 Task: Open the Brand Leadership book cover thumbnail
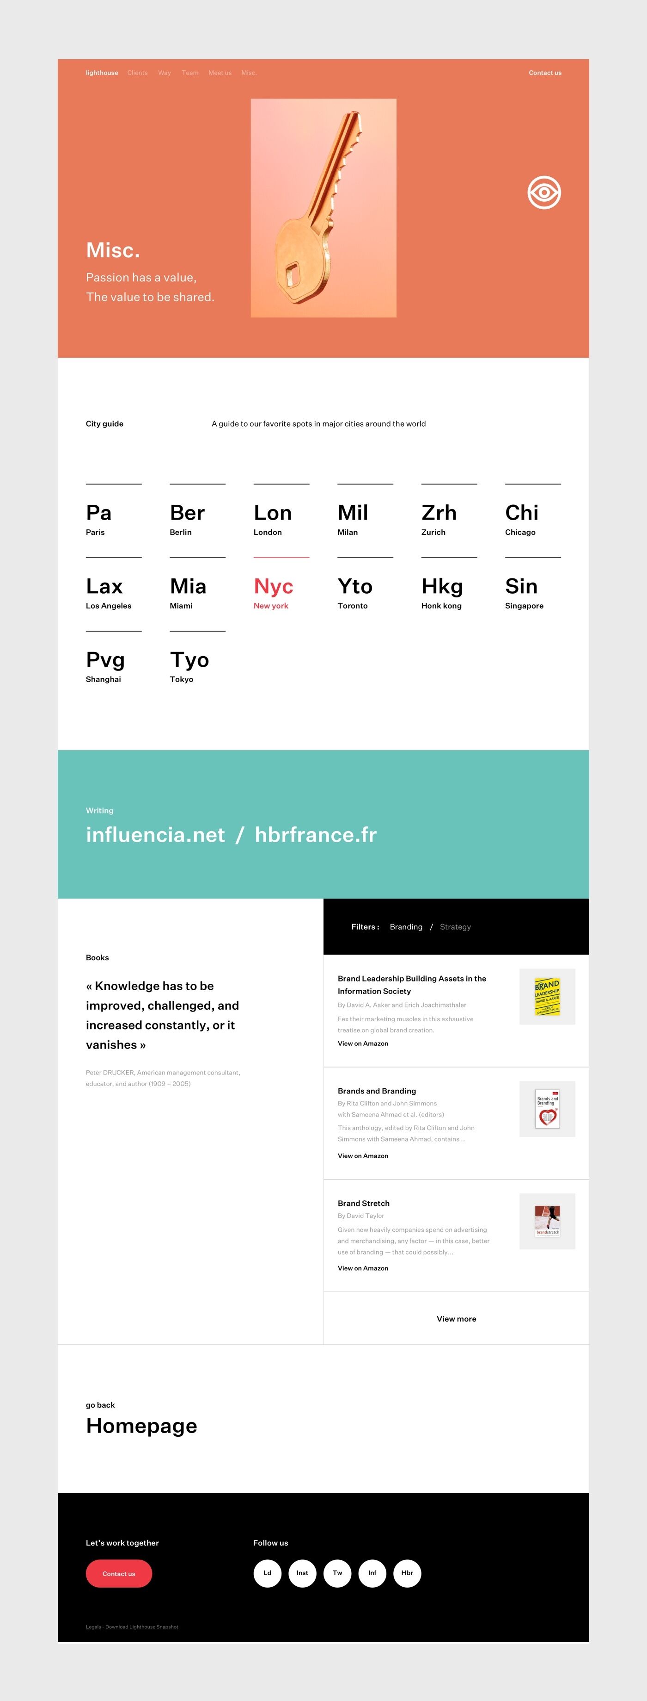coord(547,996)
